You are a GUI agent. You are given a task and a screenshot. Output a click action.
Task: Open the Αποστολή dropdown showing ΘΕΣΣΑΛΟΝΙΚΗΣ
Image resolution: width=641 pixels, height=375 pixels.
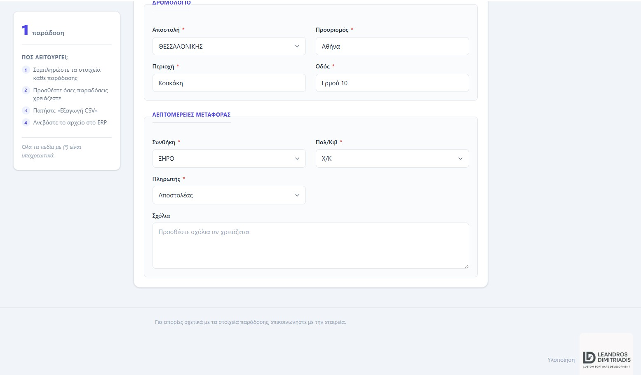click(229, 46)
